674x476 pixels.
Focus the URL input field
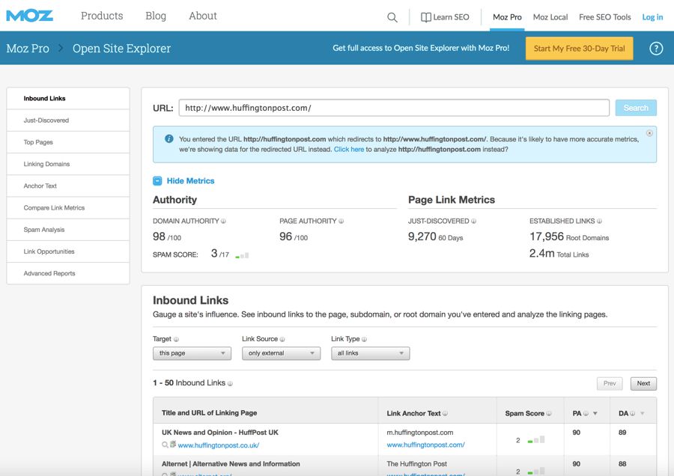pos(394,108)
